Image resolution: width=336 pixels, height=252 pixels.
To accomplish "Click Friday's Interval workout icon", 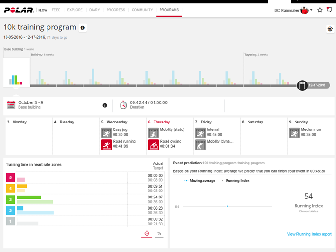I will (x=201, y=133).
